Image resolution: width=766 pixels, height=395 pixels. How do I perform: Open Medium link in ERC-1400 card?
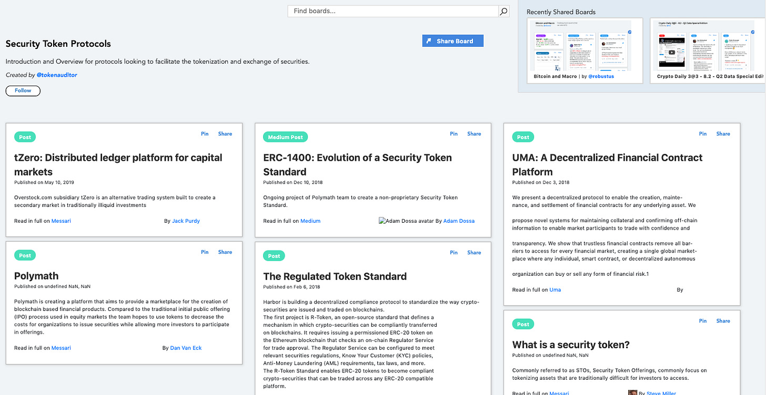coord(310,221)
